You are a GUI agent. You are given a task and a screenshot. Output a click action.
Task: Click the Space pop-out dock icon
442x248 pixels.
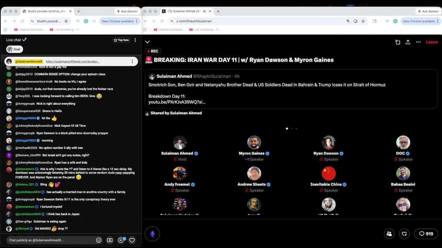click(x=398, y=42)
